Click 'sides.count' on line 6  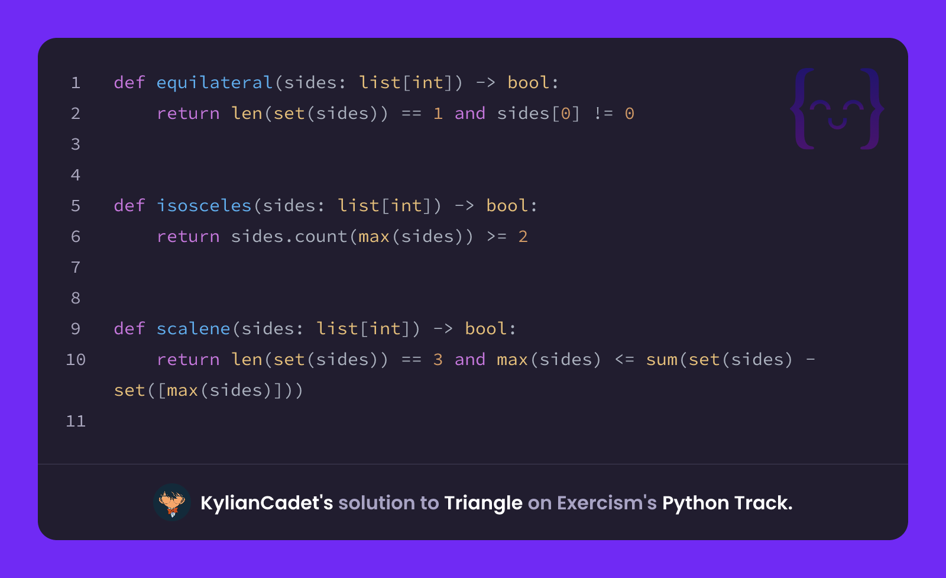coord(289,237)
